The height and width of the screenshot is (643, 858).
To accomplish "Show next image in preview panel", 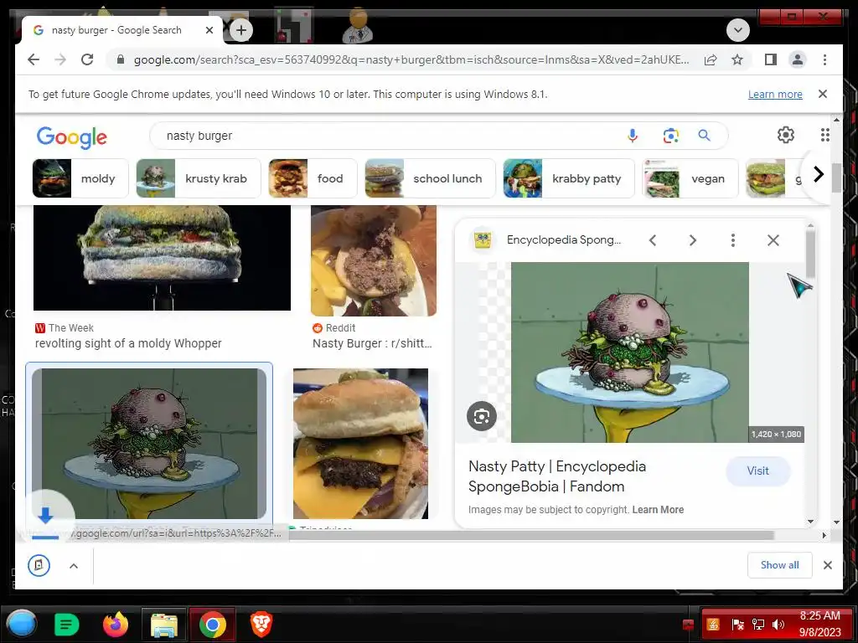I will [693, 240].
